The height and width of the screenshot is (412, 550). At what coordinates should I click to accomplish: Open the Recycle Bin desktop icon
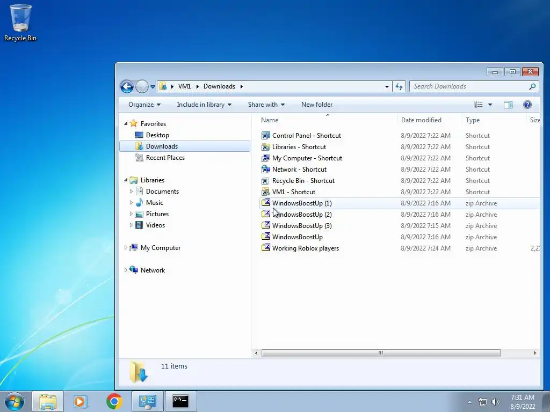click(x=20, y=23)
